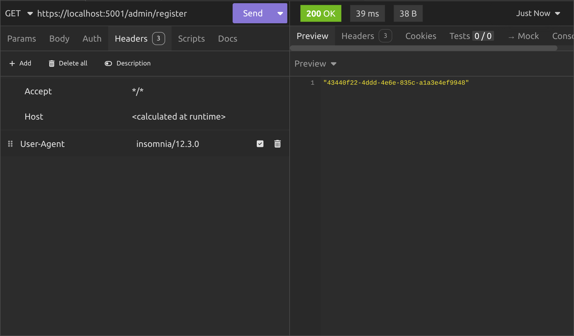Open the Auth tab

(x=92, y=39)
